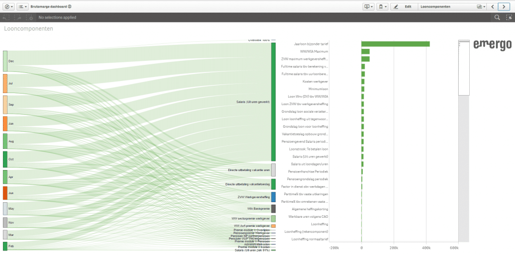Viewport: 515px width, 255px height.
Task: Open smart search magnifier
Action: 497,18
